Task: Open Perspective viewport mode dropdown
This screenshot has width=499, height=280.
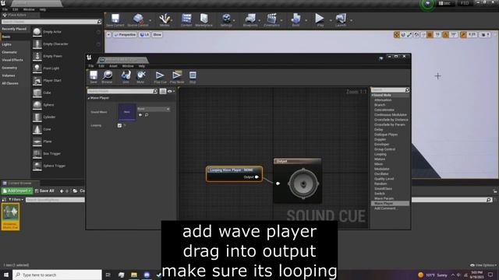Action: [x=125, y=34]
